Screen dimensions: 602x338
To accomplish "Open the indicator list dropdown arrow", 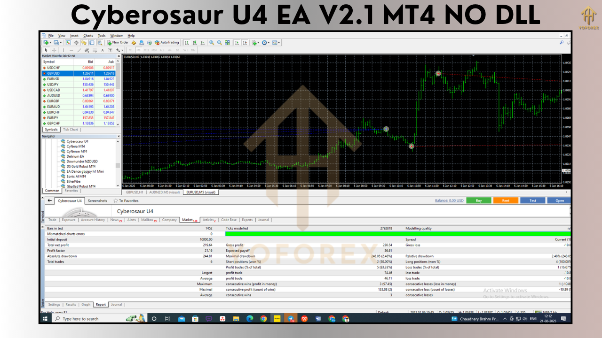I will pos(258,42).
